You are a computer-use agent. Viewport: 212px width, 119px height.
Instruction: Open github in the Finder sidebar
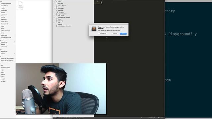pyautogui.click(x=2, y=33)
